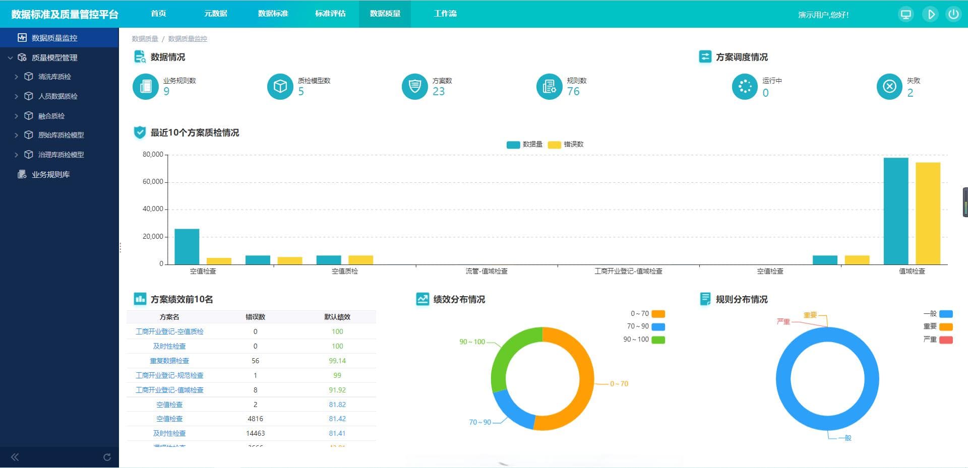Toggle 重要 legend in 规则分布 chart
968x468 pixels.
tap(938, 326)
